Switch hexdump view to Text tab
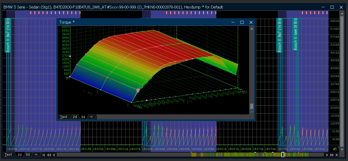348x161 pixels. (x=8, y=155)
